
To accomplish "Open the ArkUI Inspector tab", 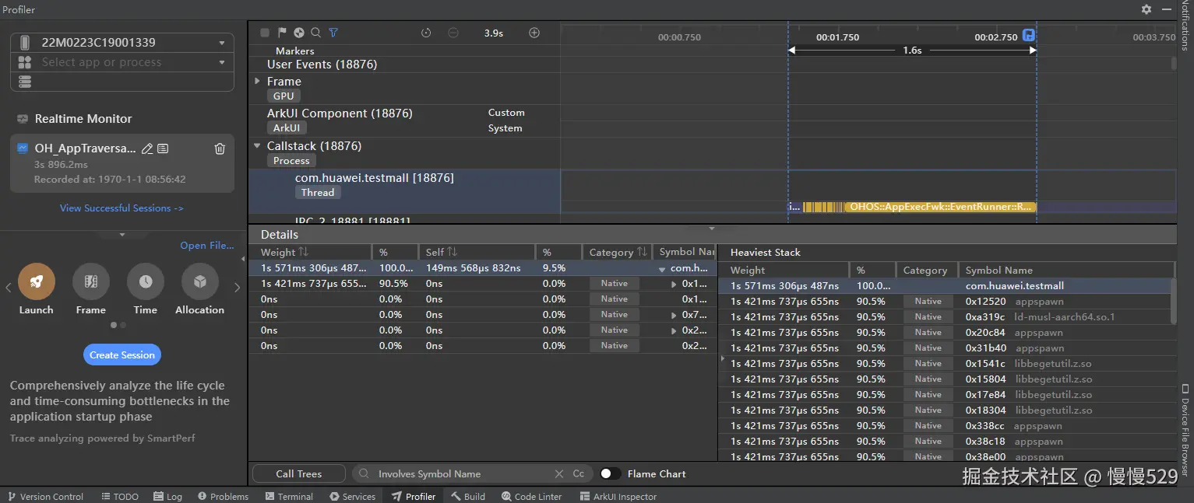I will 618,496.
